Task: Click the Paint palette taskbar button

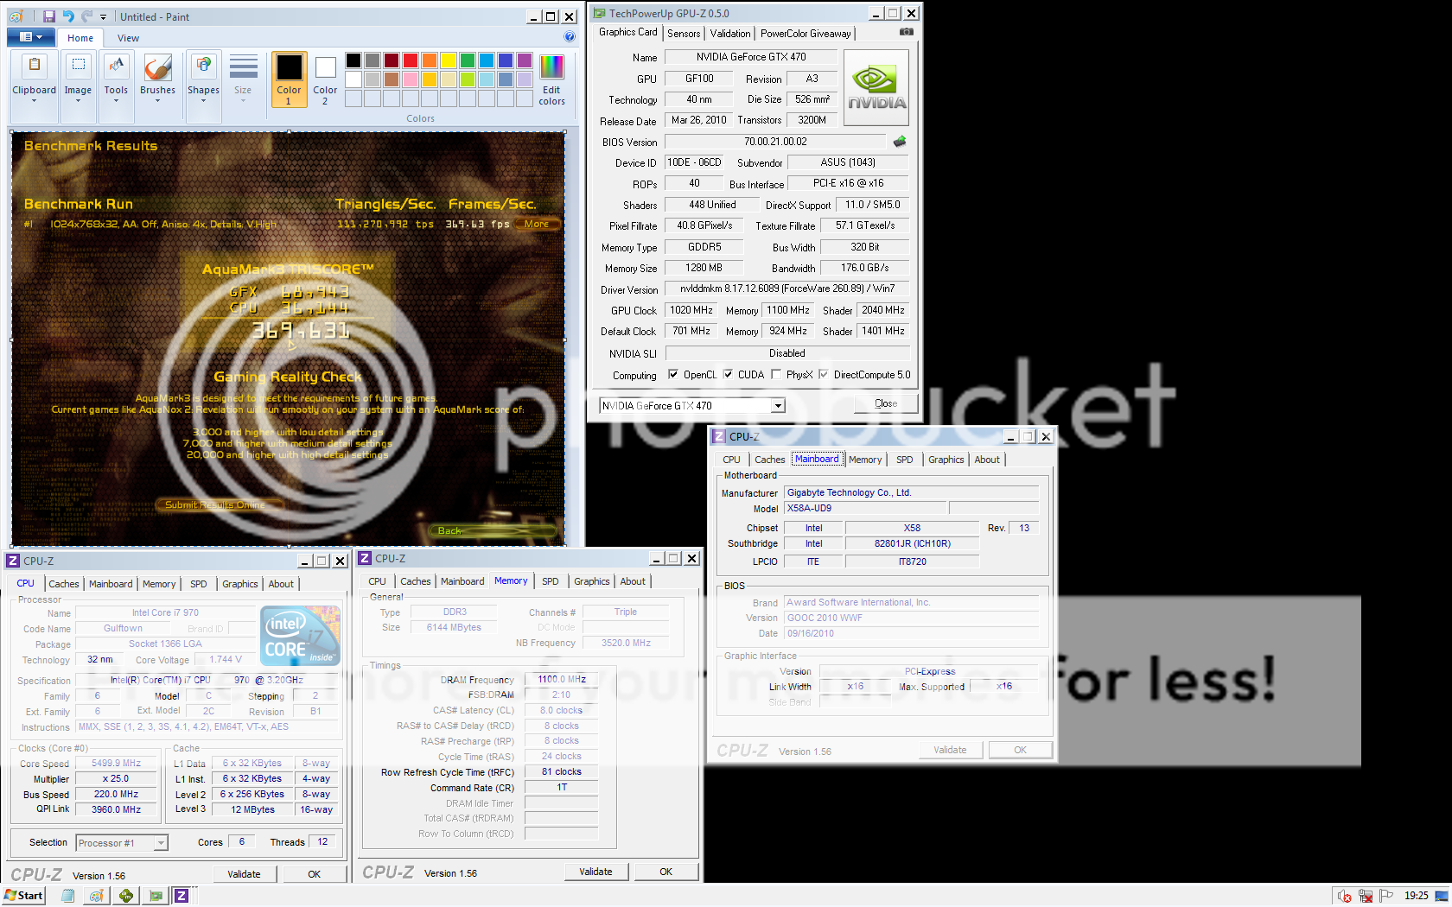Action: pyautogui.click(x=97, y=896)
